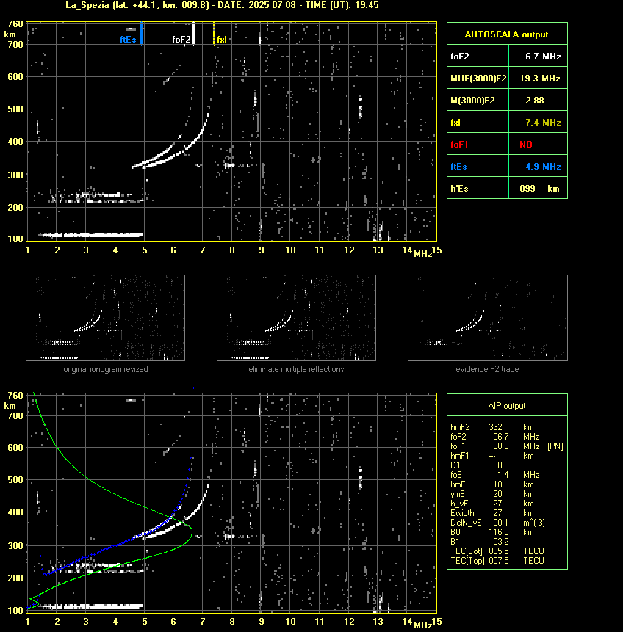Image resolution: width=623 pixels, height=632 pixels.
Task: Select foE '1.4 MHz' row
Action: click(494, 475)
